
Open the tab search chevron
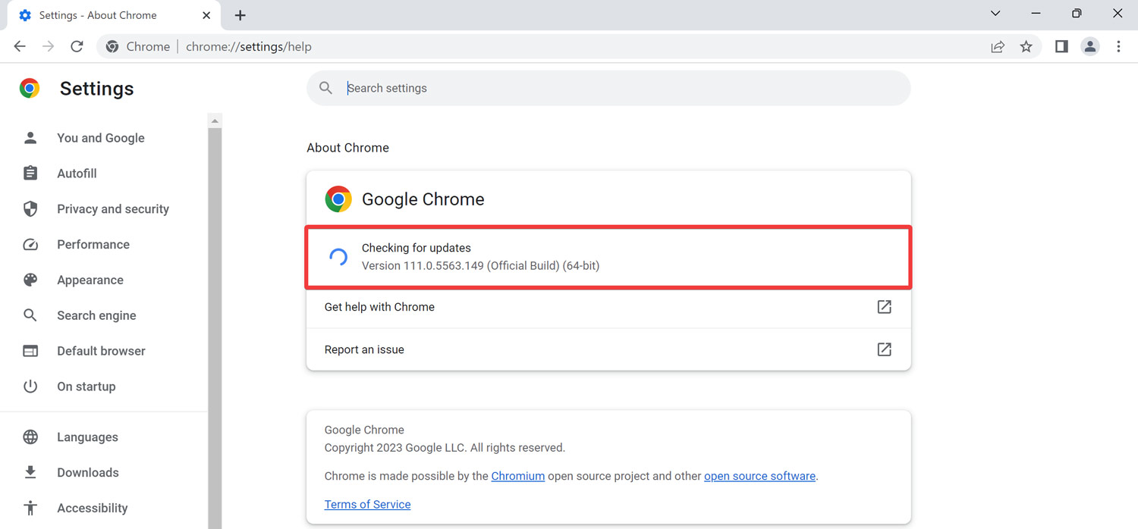tap(995, 13)
